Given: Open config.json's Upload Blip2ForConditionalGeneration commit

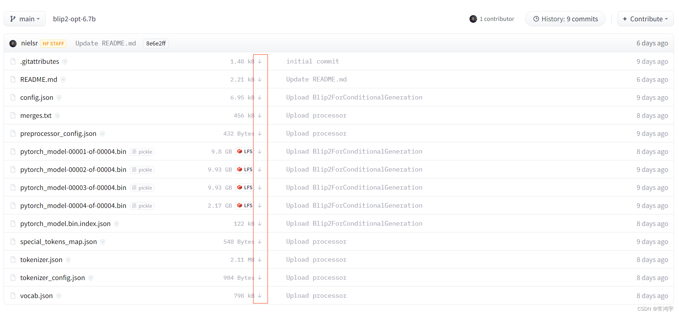Looking at the screenshot, I should point(354,97).
